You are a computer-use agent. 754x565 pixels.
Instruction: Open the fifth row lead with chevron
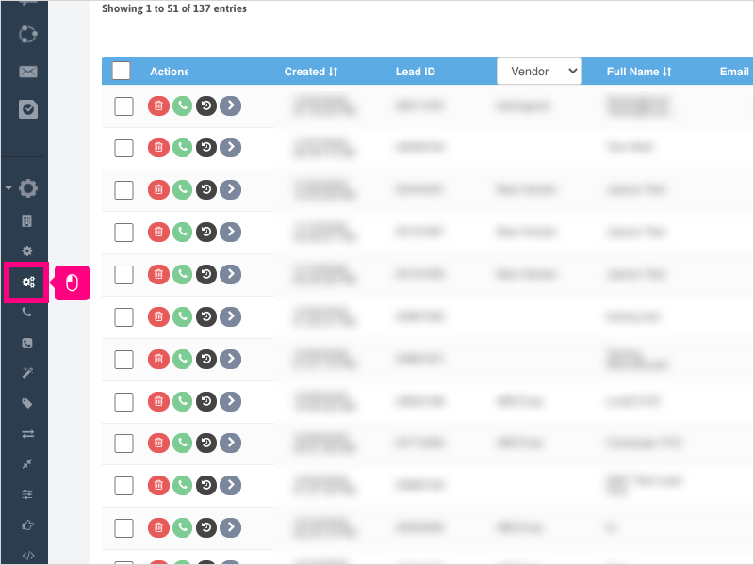coord(230,274)
